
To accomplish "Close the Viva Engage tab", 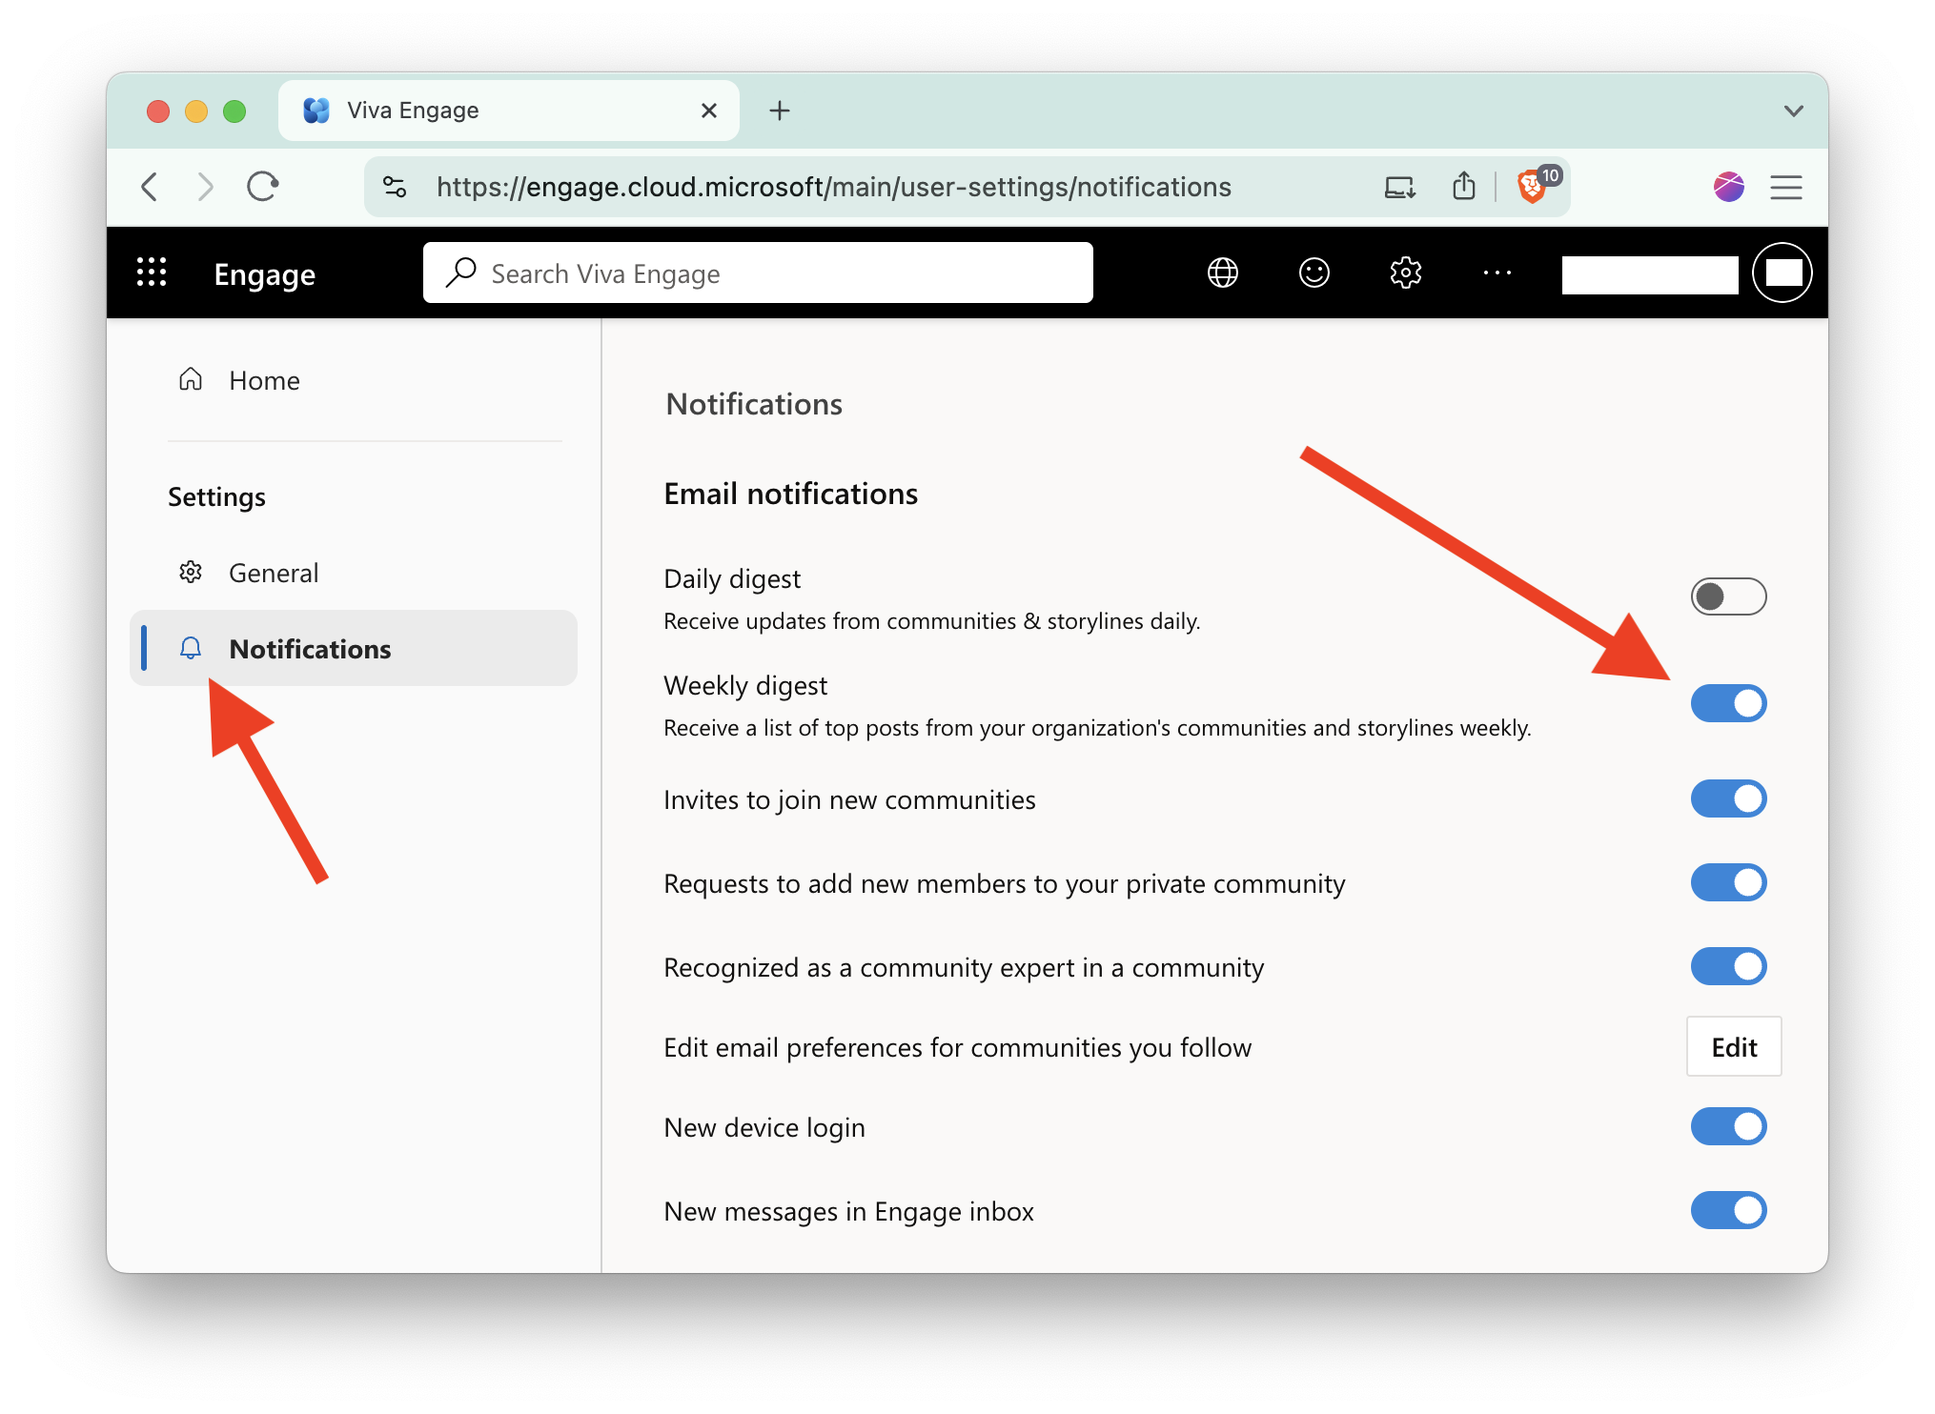I will tap(708, 111).
